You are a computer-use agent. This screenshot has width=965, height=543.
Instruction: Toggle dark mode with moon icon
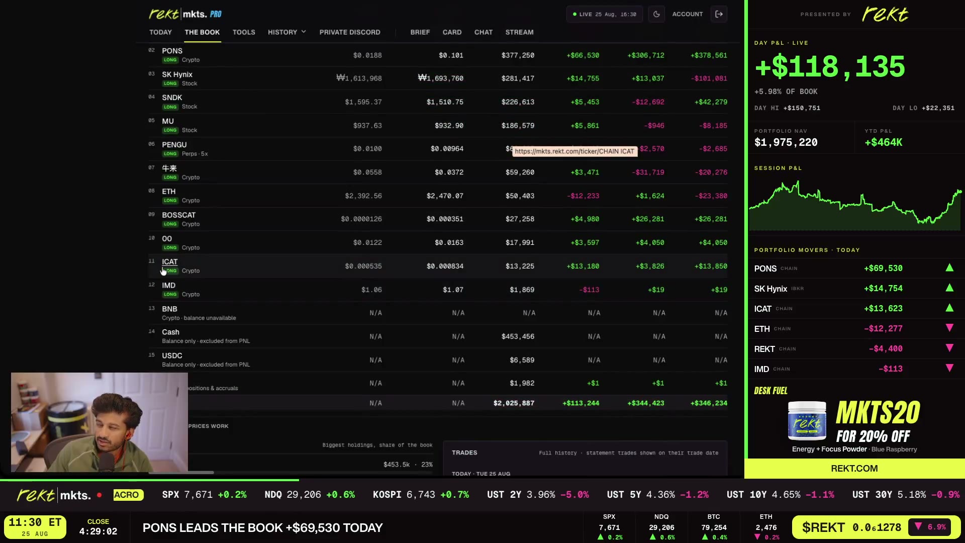(656, 14)
